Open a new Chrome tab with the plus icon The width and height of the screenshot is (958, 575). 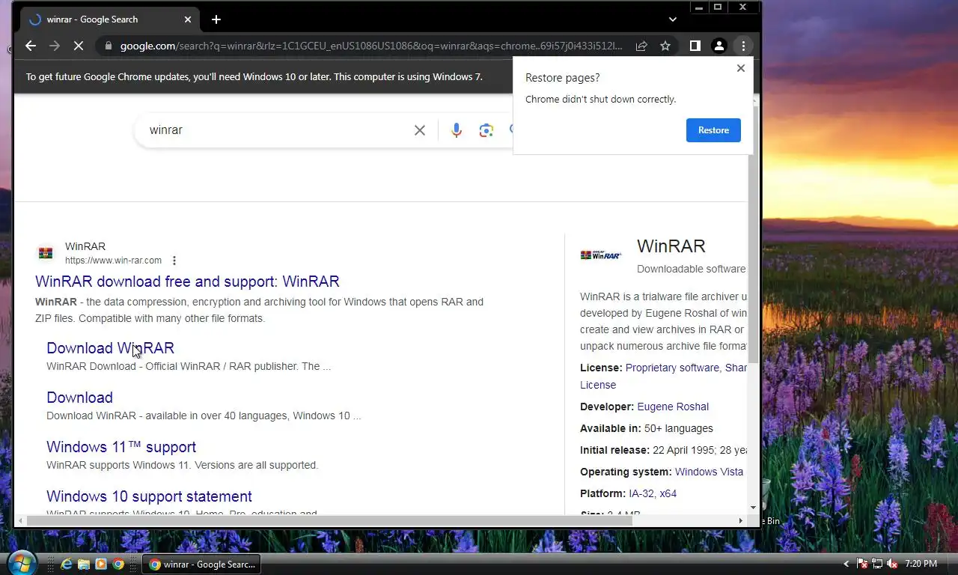pos(216,19)
